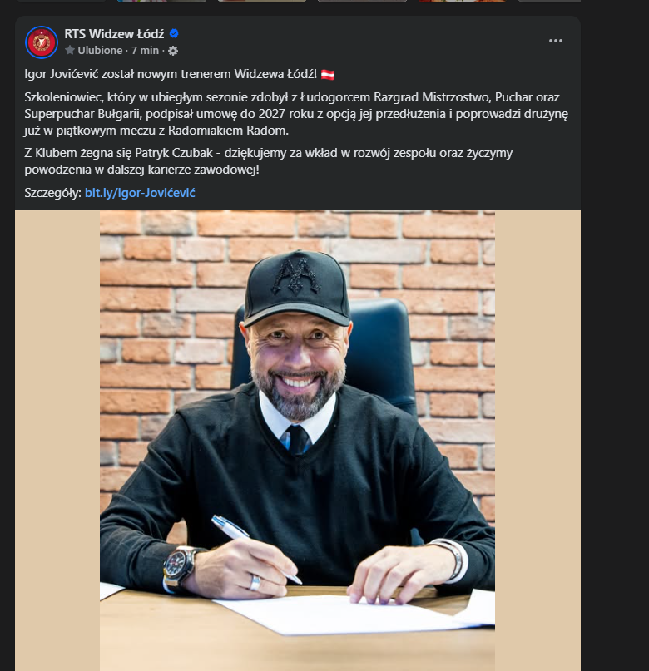Click the wristwatch in the photo
The image size is (649, 671).
pyautogui.click(x=181, y=565)
